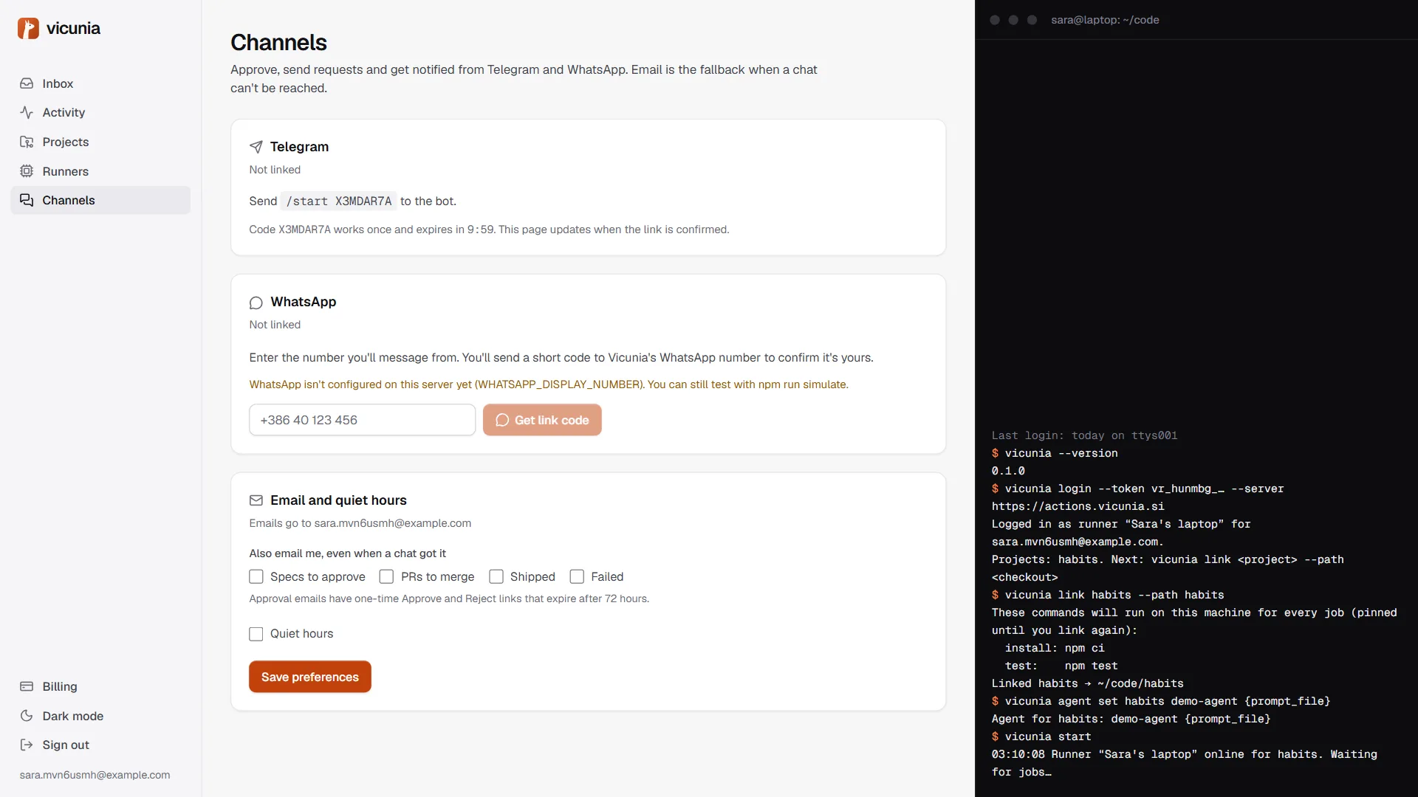Click the terminal's first window control dot
1418x797 pixels.
[995, 20]
